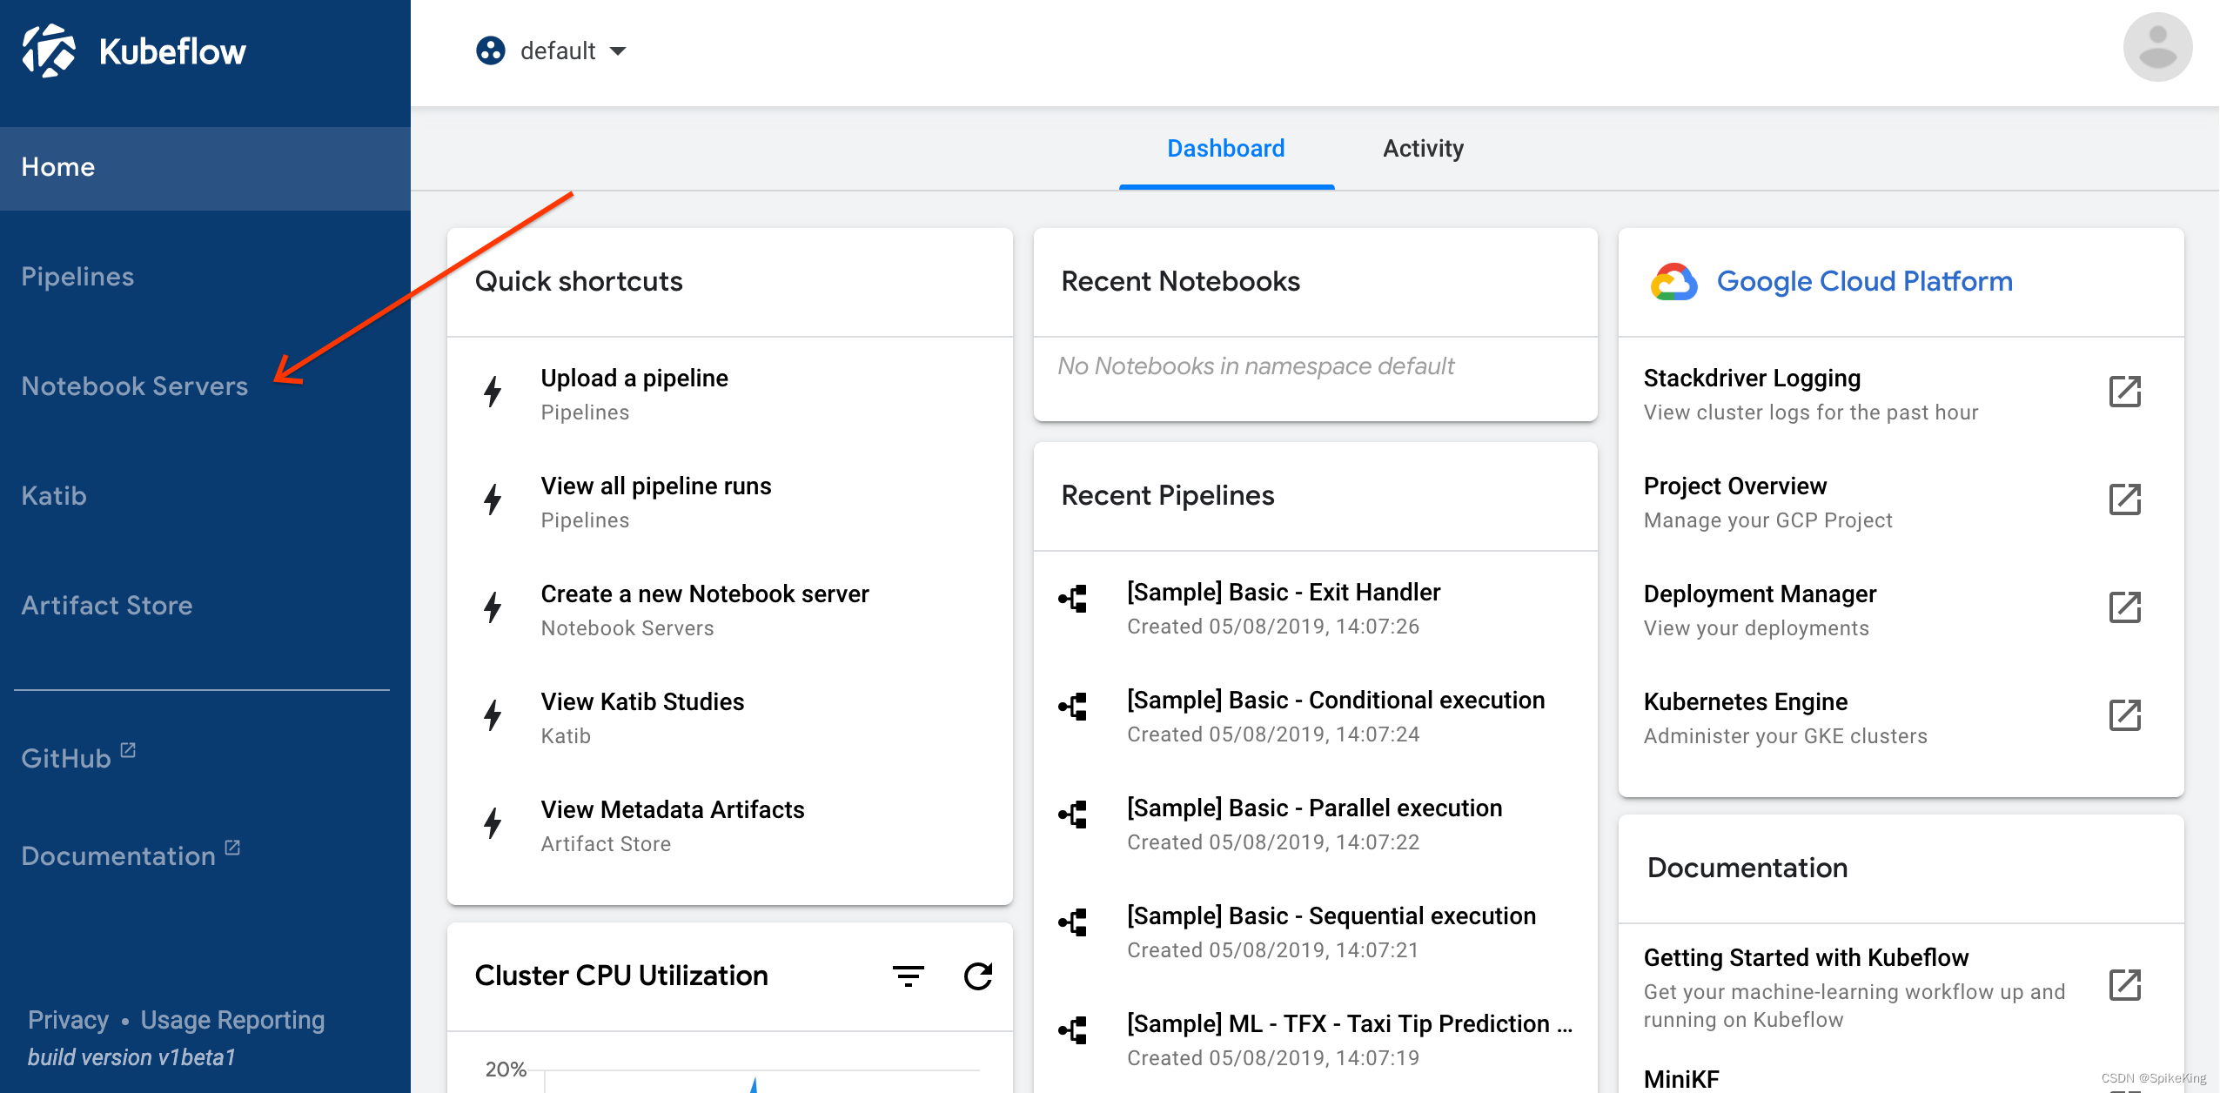
Task: Open Kubernetes Engine external link icon
Action: pyautogui.click(x=2124, y=715)
